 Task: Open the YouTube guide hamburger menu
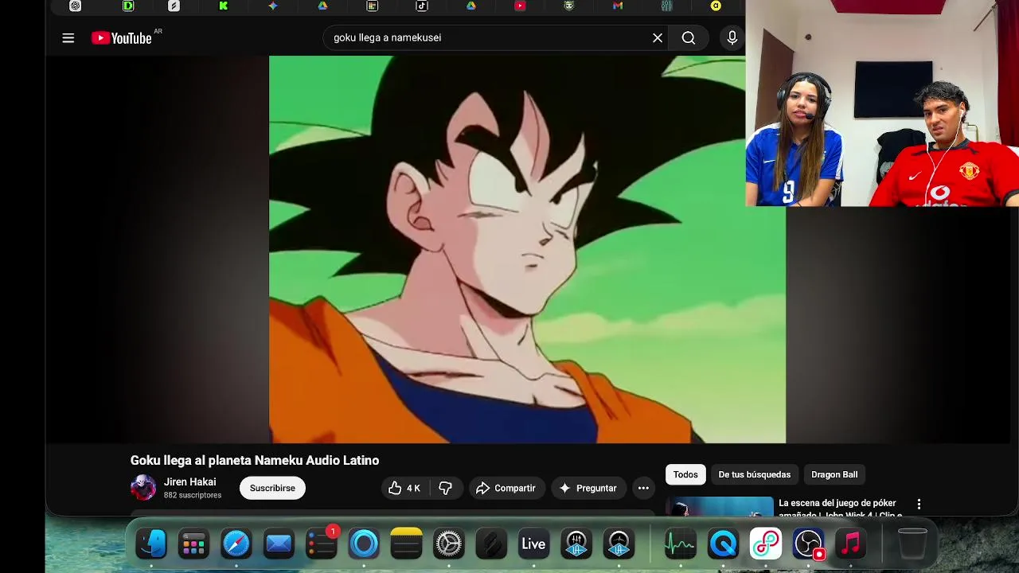click(x=68, y=37)
